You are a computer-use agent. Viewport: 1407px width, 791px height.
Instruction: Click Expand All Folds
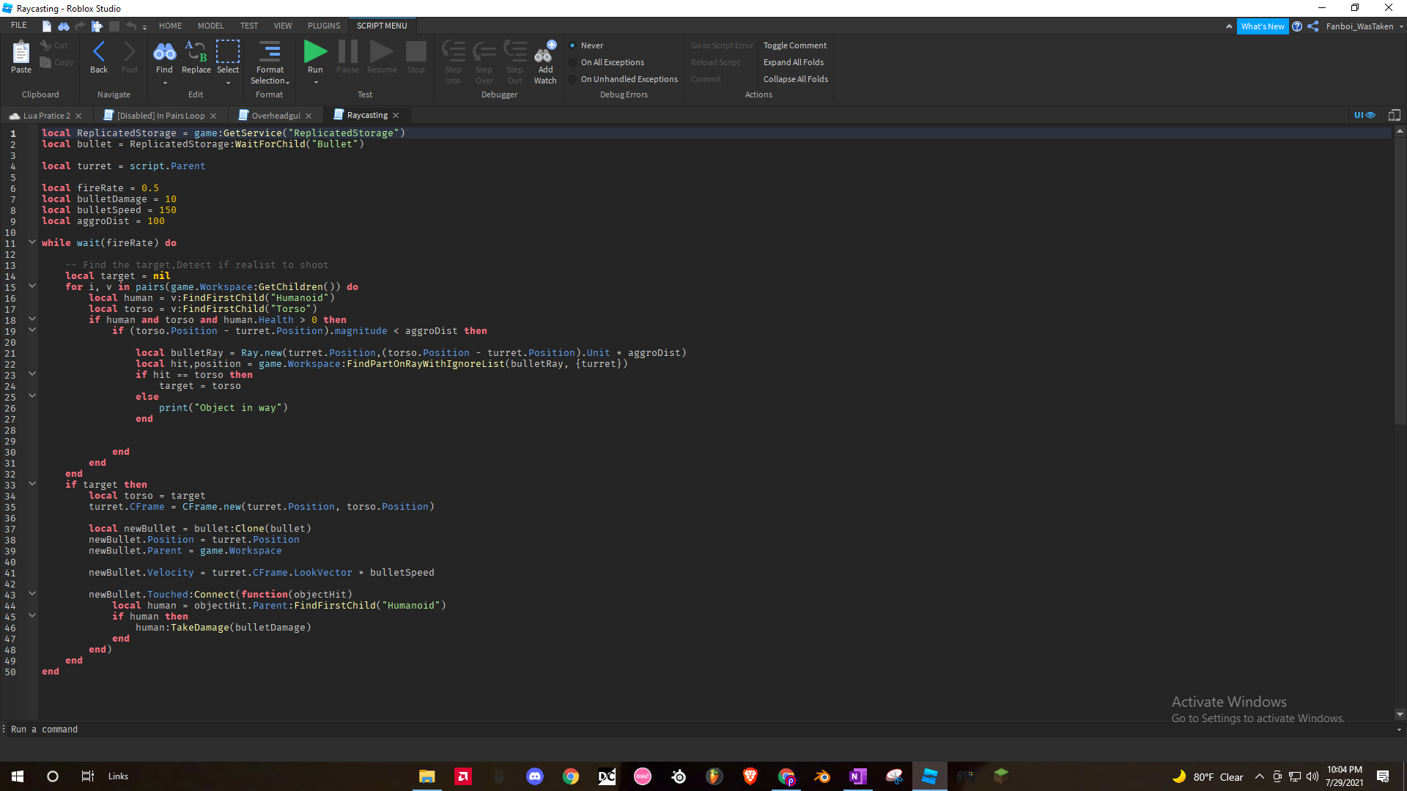tap(793, 62)
